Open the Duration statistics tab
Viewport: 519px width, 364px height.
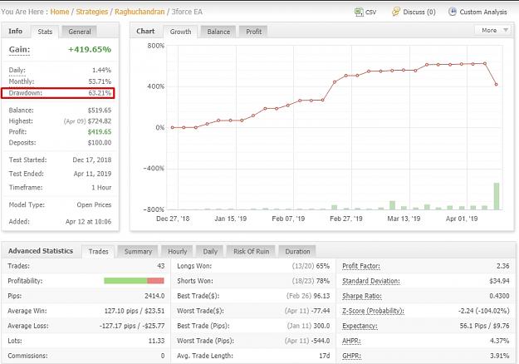[x=297, y=251]
